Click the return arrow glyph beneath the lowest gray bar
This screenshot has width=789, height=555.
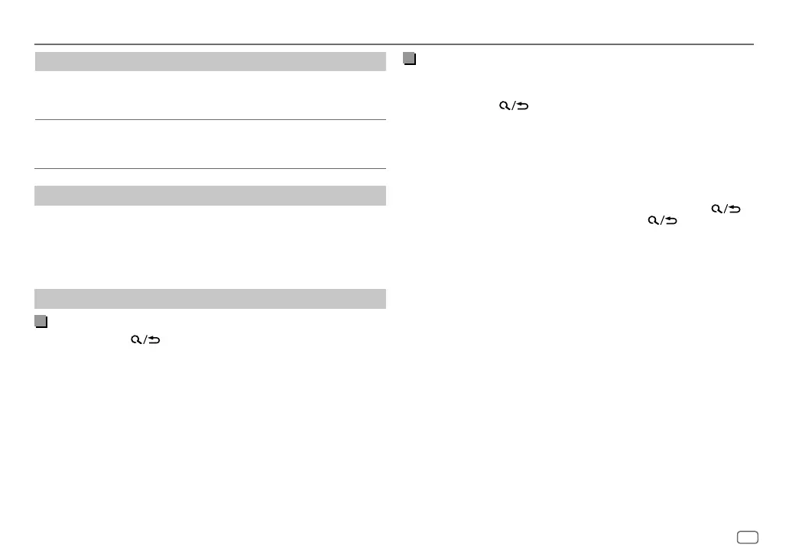[154, 339]
